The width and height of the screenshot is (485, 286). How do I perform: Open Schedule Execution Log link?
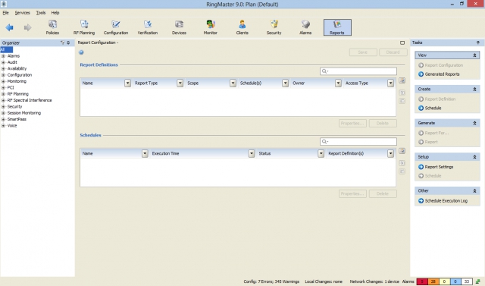click(x=446, y=201)
